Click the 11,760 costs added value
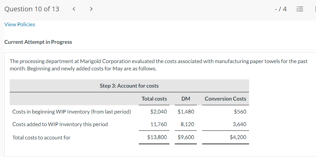Image resolution: width=316 pixels, height=157 pixels. tap(159, 124)
